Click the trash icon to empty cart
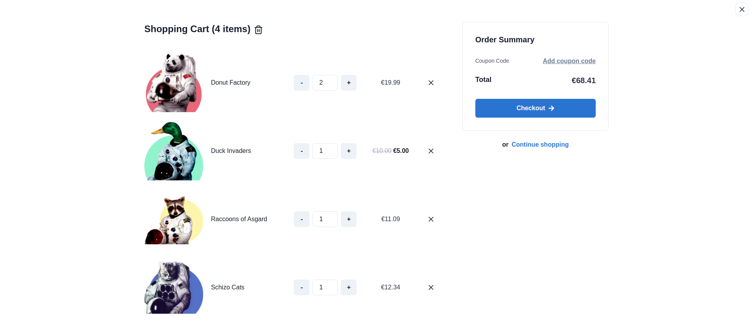This screenshot has width=753, height=329. [258, 30]
